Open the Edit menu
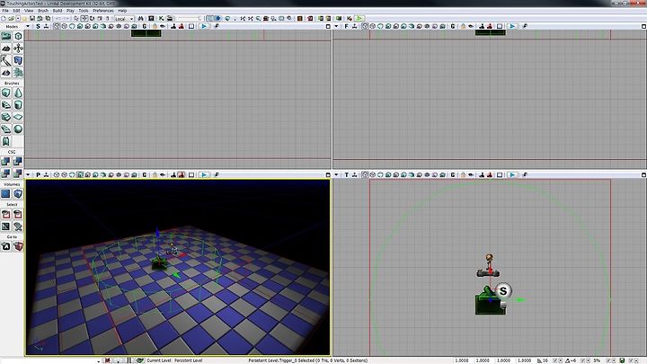 16,11
